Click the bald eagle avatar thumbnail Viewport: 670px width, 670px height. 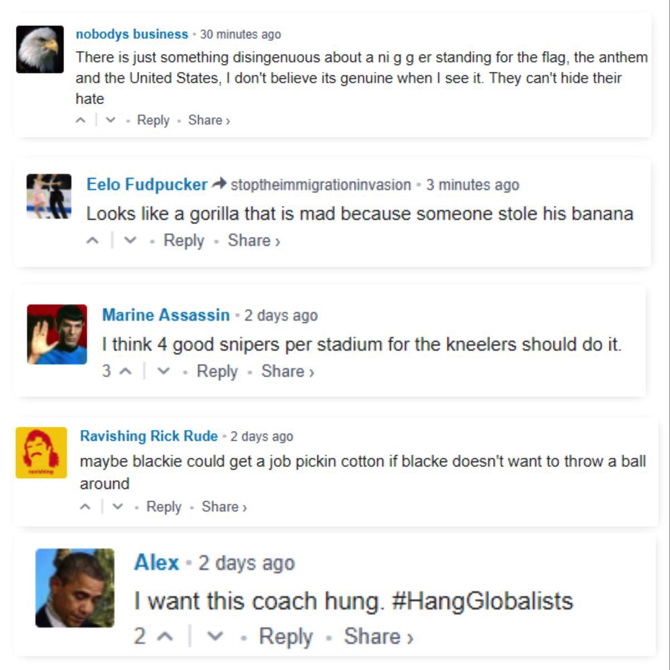point(40,49)
